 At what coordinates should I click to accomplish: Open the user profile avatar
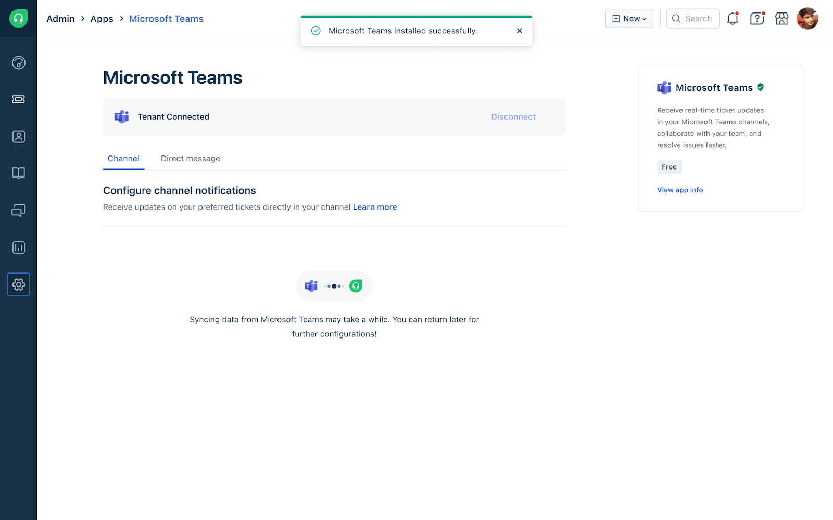point(807,19)
